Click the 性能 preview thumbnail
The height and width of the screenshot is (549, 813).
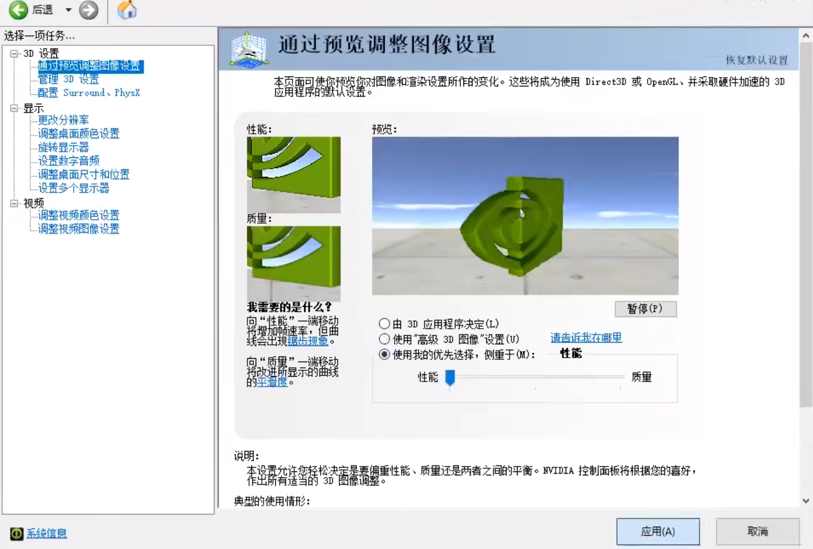pos(294,174)
